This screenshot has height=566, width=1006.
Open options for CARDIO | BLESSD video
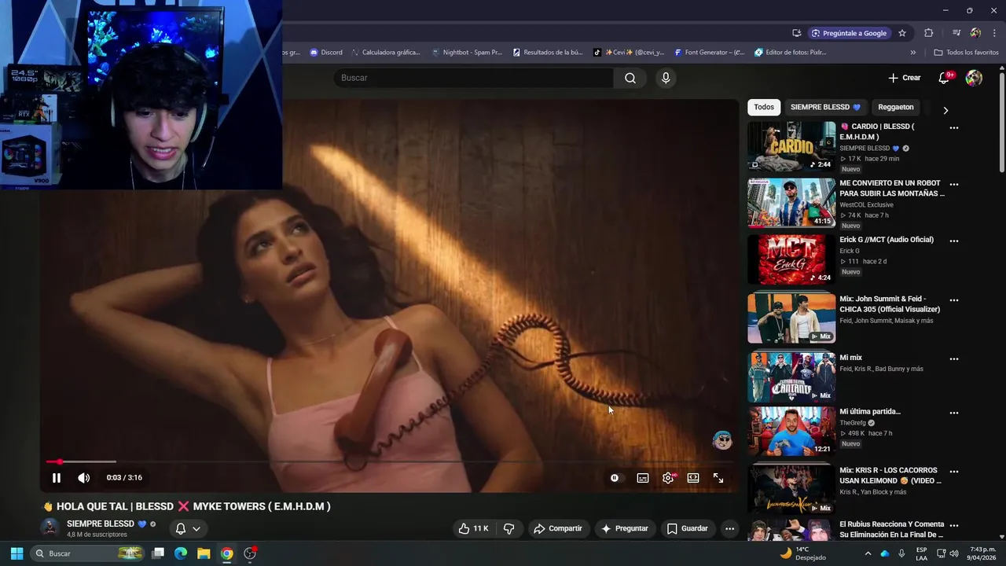click(x=954, y=127)
